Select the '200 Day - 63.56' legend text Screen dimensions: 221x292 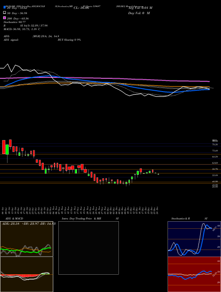18,19
